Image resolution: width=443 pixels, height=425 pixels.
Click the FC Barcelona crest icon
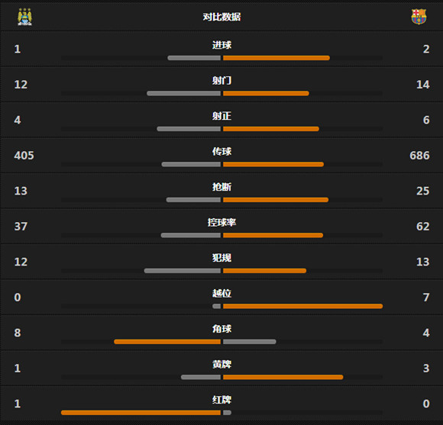click(419, 17)
